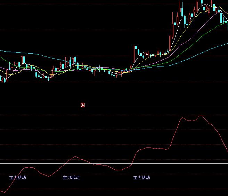
Task: Click the white horizontal line in indicator panel
Action: point(114,163)
